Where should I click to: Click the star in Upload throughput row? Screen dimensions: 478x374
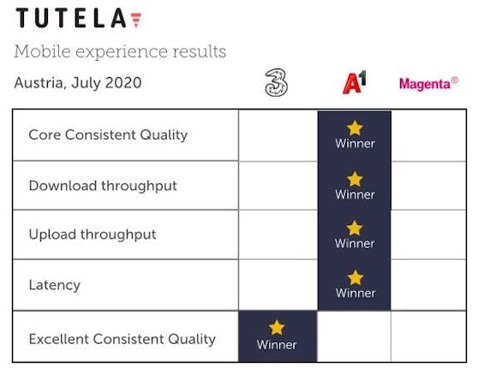point(355,229)
